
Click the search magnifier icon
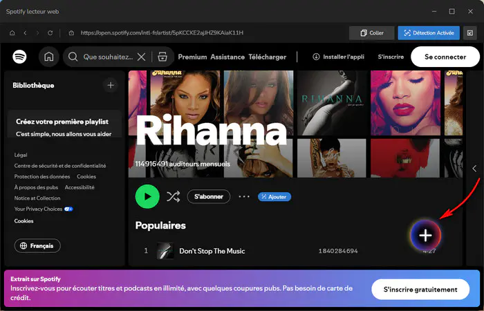point(73,57)
